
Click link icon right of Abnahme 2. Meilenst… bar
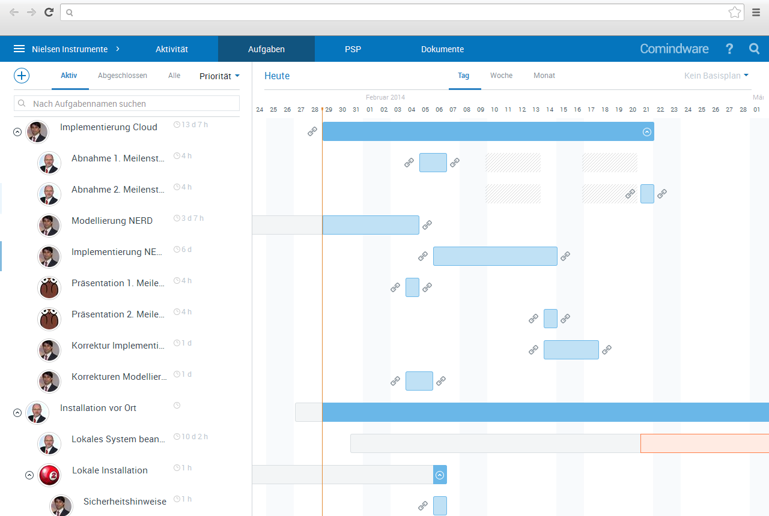tap(662, 194)
